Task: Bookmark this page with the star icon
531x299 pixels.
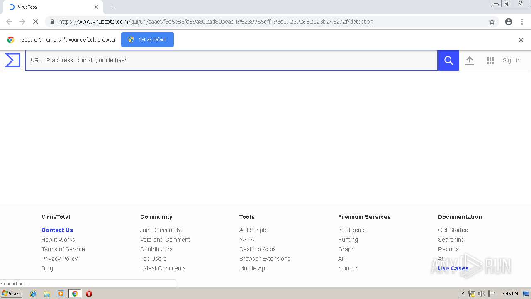Action: tap(492, 22)
